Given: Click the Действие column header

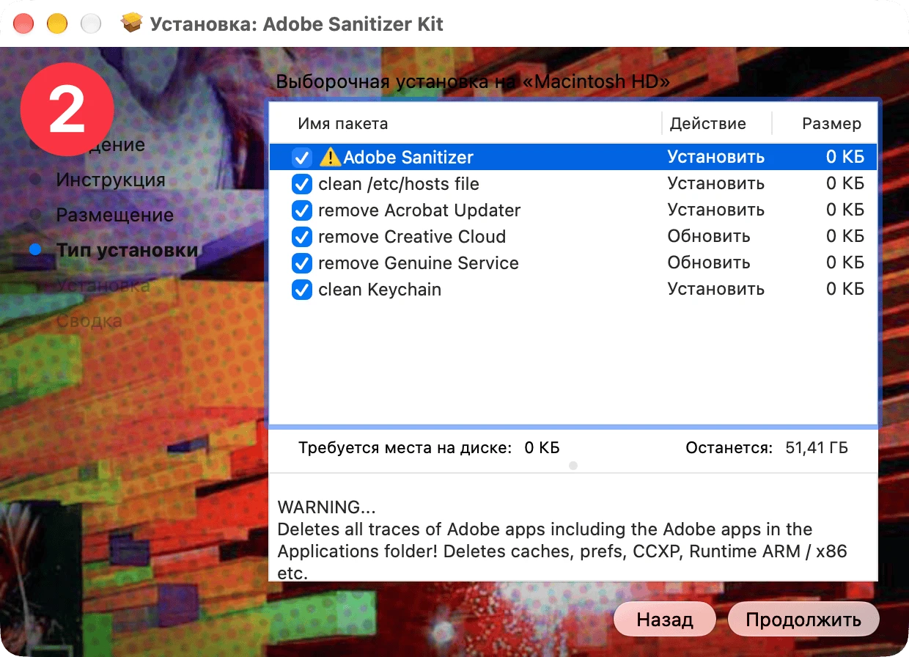Looking at the screenshot, I should [x=708, y=124].
